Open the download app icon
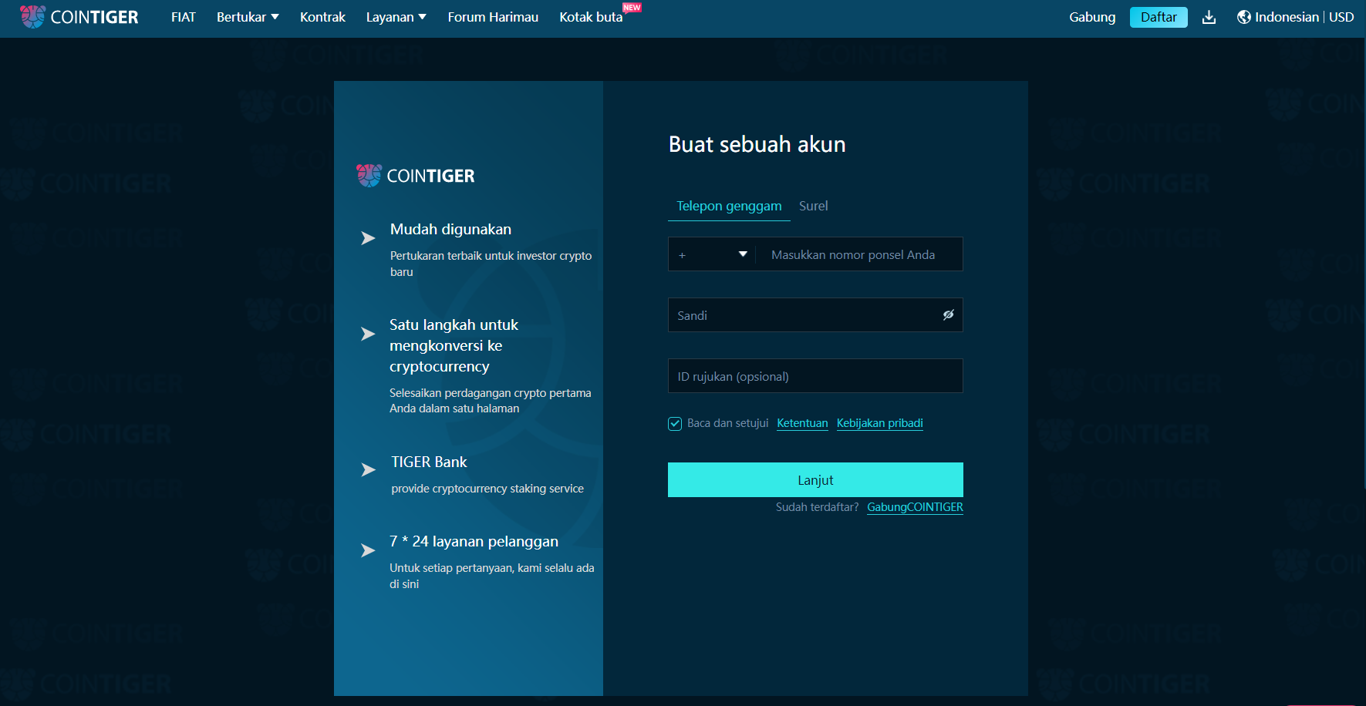1366x706 pixels. click(1209, 17)
